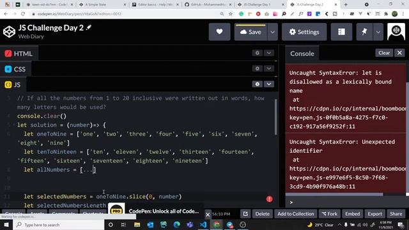
Task: Go back in browser history
Action: pyautogui.click(x=6, y=14)
